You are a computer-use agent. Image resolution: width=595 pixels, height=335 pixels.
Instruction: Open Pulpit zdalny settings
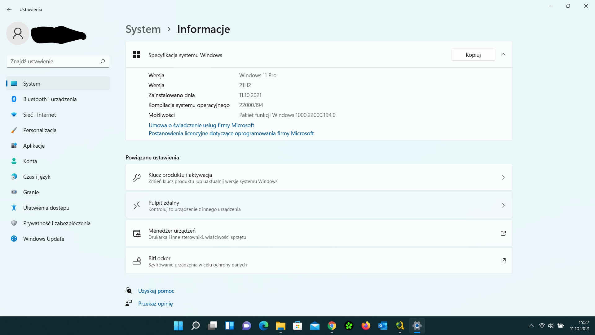pyautogui.click(x=319, y=205)
